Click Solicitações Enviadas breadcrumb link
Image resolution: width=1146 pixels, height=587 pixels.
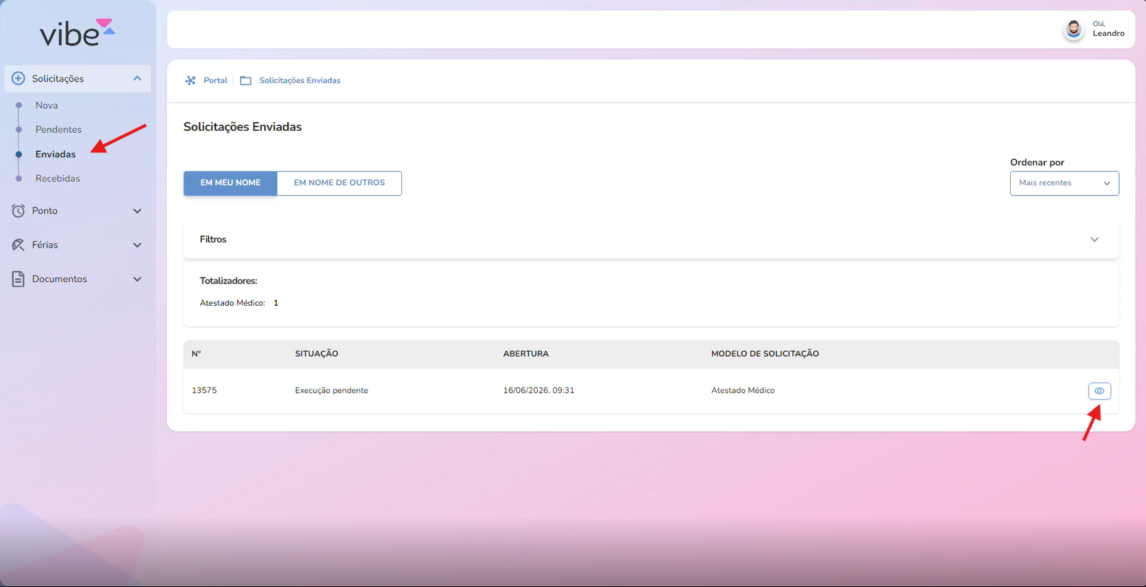point(299,80)
